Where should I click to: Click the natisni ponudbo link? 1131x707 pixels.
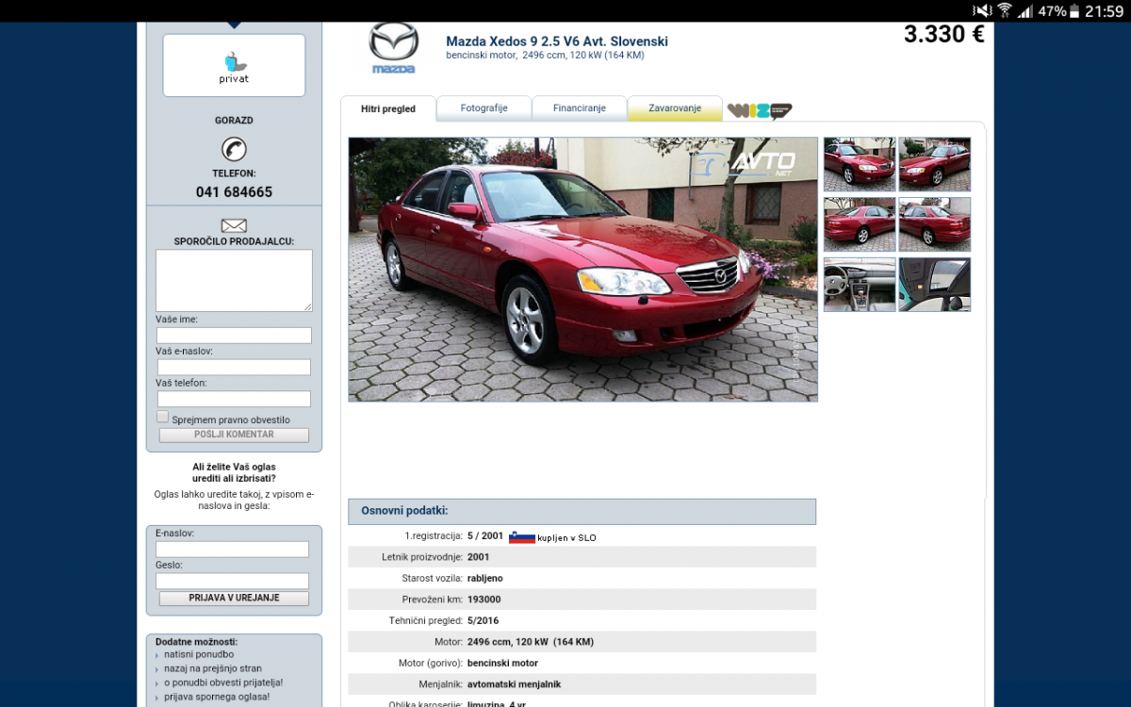[x=199, y=654]
